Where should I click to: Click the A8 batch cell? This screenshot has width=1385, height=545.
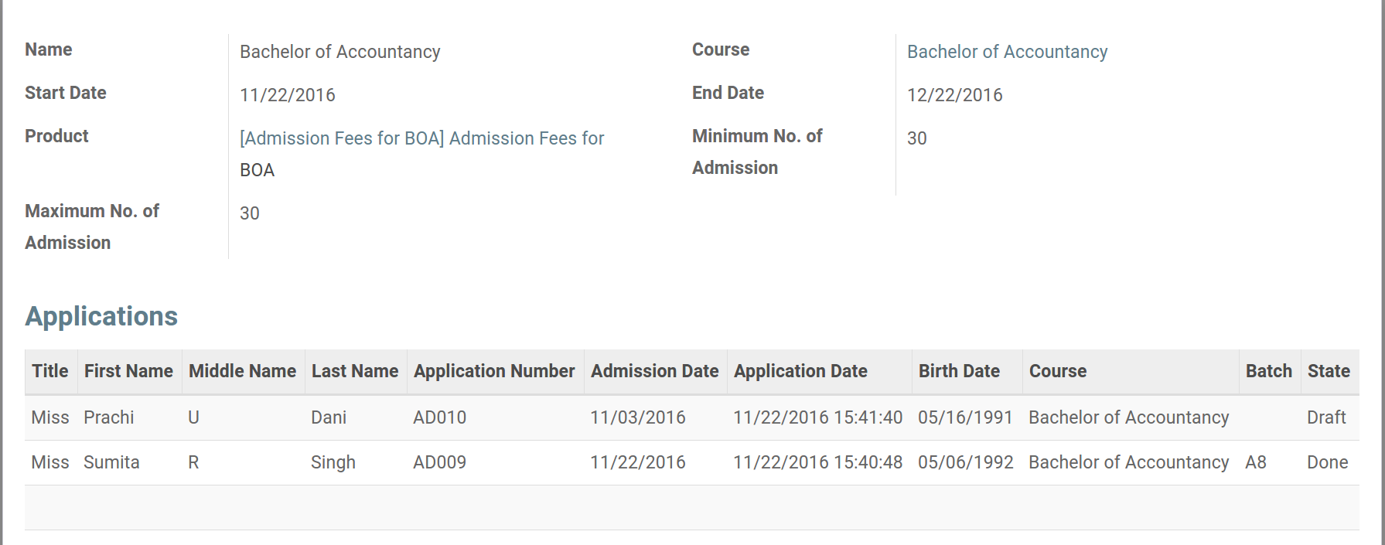coord(1256,462)
